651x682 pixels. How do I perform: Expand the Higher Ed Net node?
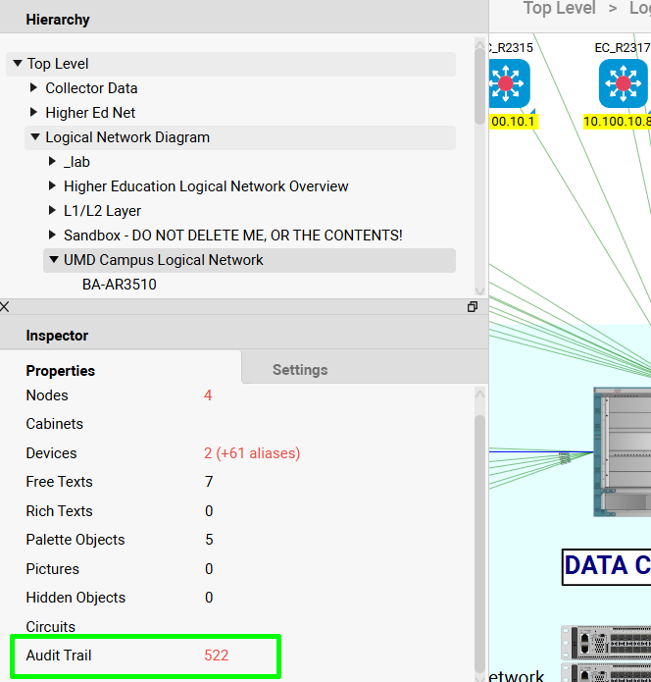[35, 113]
